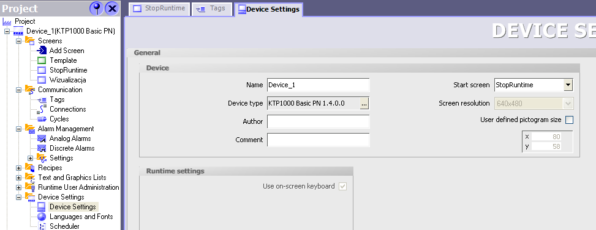Select Languages and Fonts item
The image size is (596, 230).
(x=81, y=217)
